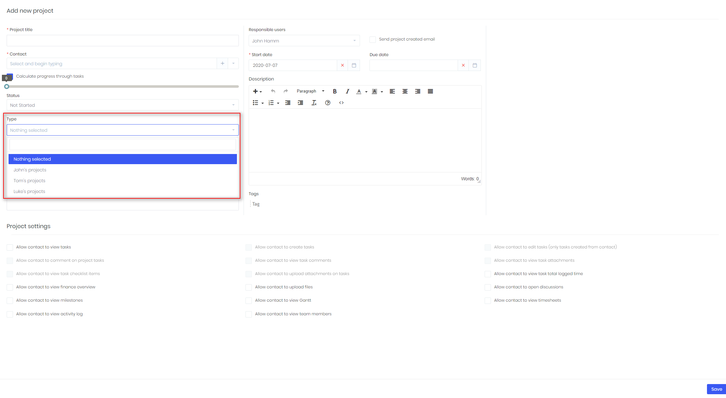Click the Save button

[x=716, y=389]
